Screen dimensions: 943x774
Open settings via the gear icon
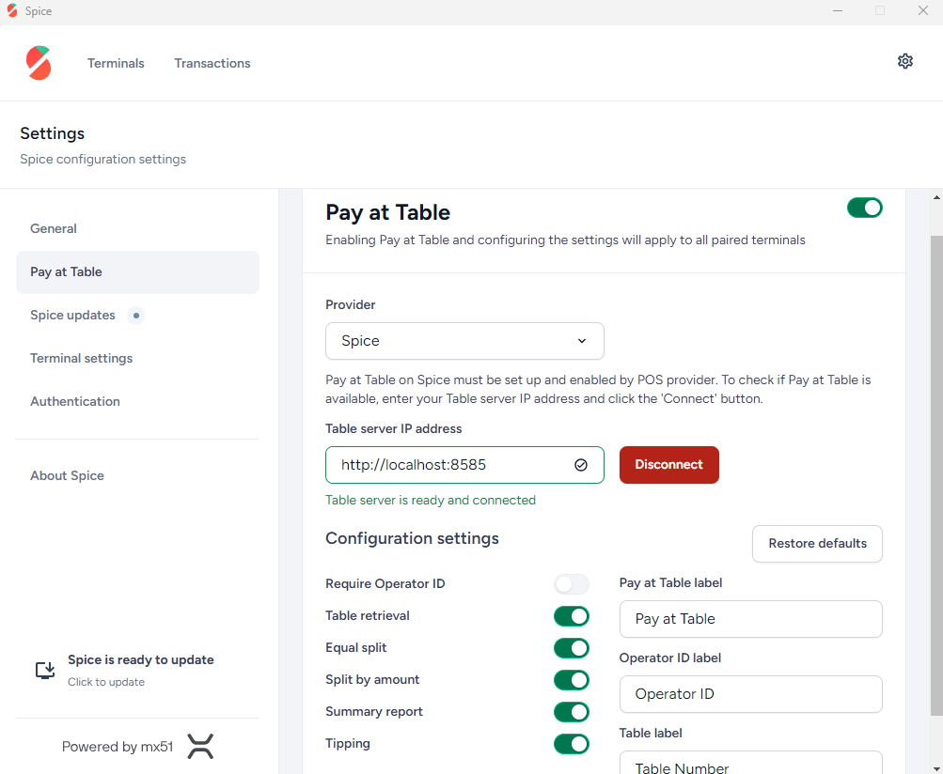pyautogui.click(x=905, y=61)
